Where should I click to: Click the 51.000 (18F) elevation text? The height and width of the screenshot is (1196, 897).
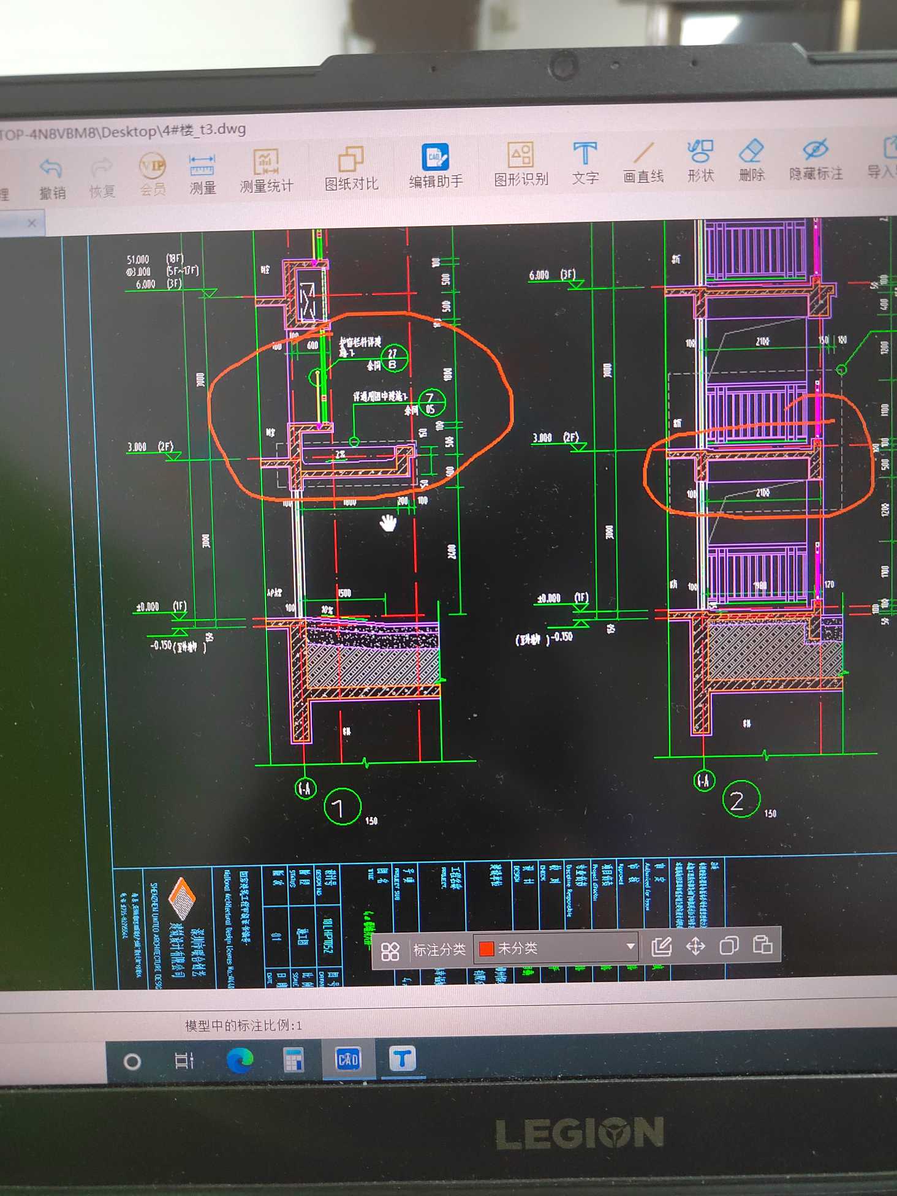(156, 259)
